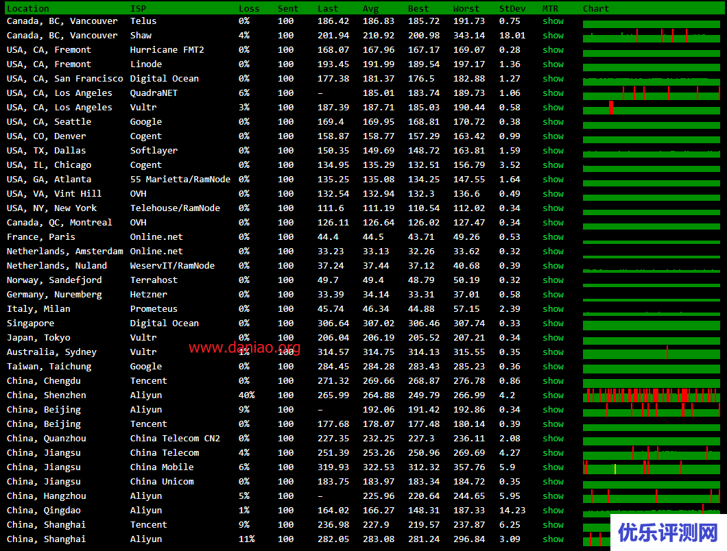The width and height of the screenshot is (727, 551).
Task: Click the WeservIT/RamNode ISP name
Action: point(172,265)
